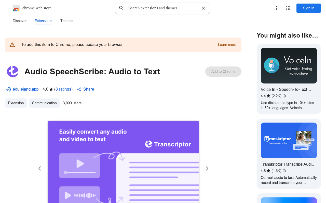Image resolution: width=326 pixels, height=203 pixels.
Task: Select the Communication category chip
Action: tap(44, 103)
